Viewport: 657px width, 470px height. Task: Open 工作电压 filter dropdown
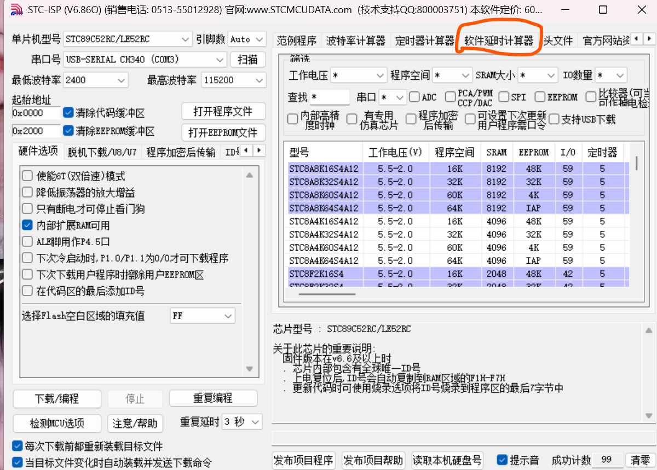pos(359,75)
